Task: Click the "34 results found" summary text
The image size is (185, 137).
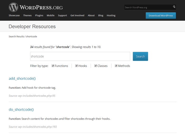Action: point(66,47)
